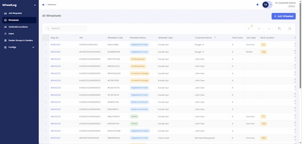The height and width of the screenshot is (144, 302).
Task: Click the Reg. No. column header
Action: click(55, 38)
